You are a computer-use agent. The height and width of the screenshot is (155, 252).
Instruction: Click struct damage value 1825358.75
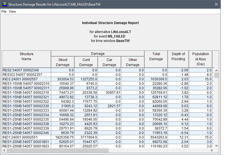[64, 137]
